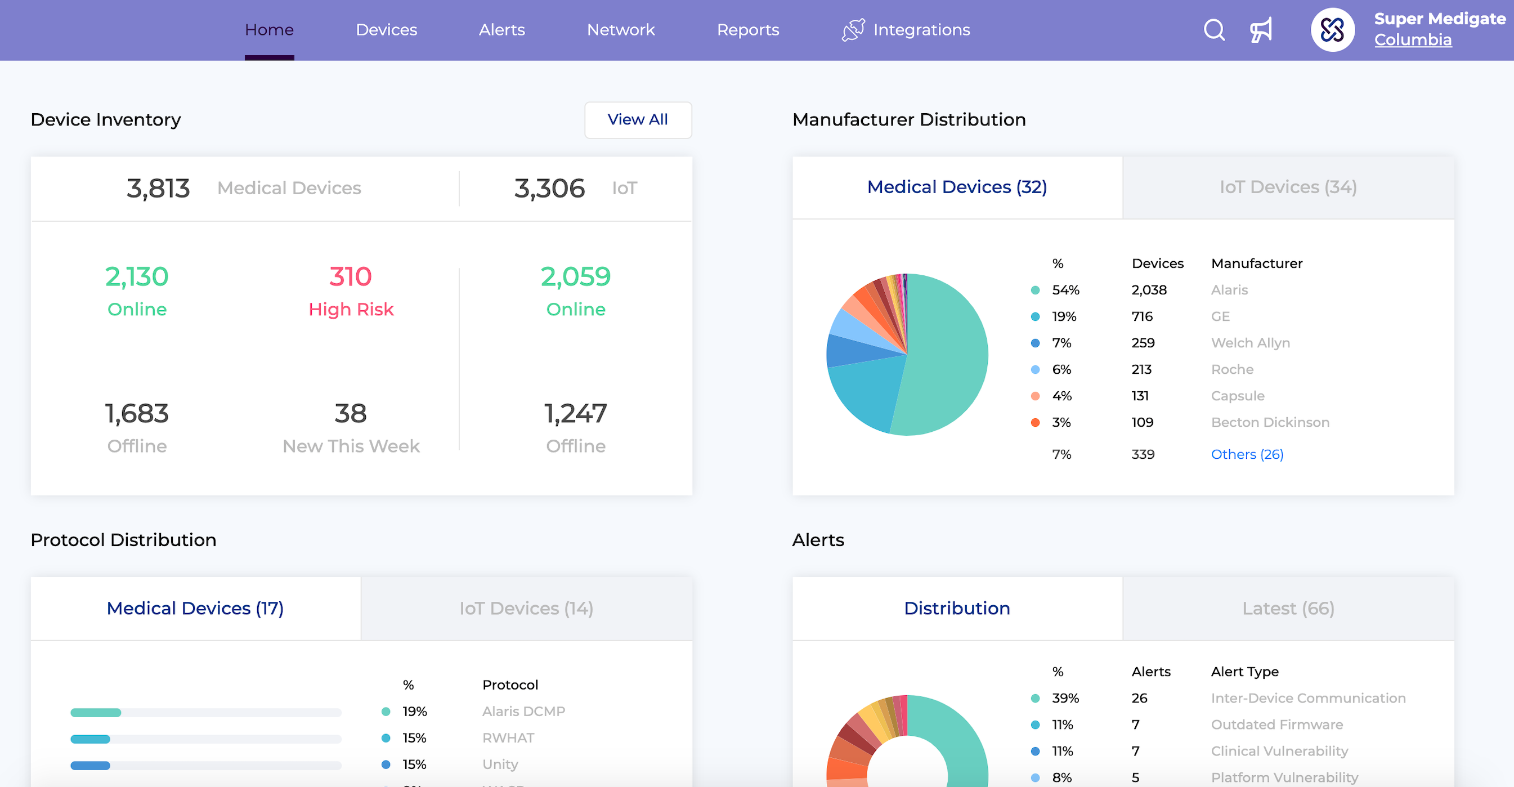Click the Alaris DCMP protocol bar
This screenshot has width=1514, height=787.
(x=205, y=712)
